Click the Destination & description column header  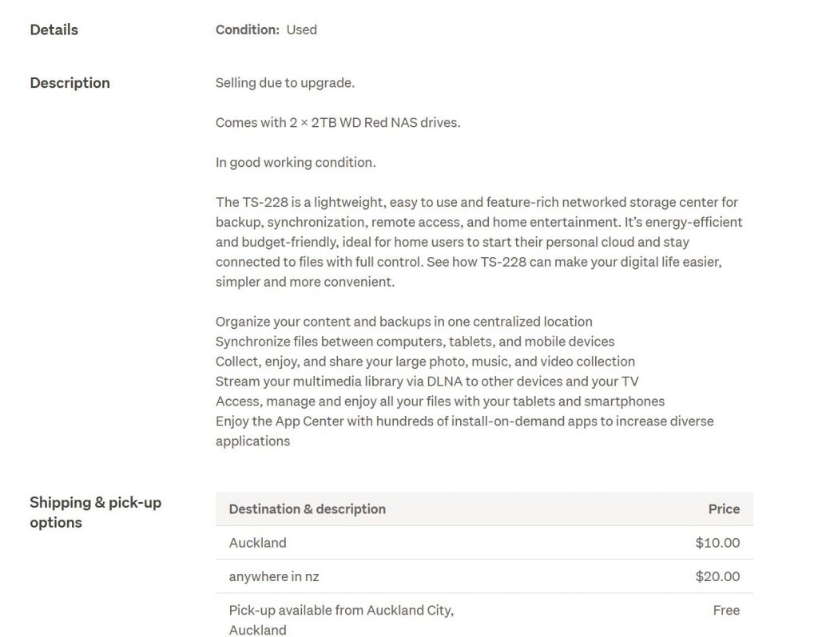[x=307, y=509]
